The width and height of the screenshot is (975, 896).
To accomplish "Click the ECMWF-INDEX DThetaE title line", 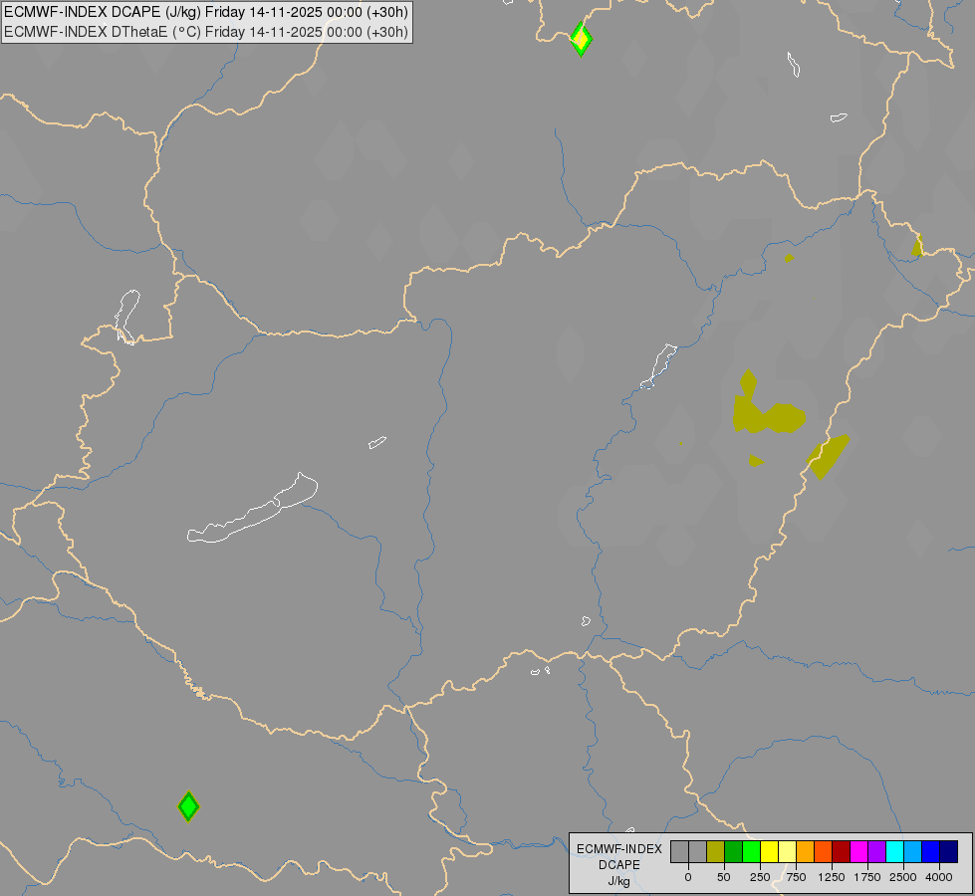I will click(206, 32).
